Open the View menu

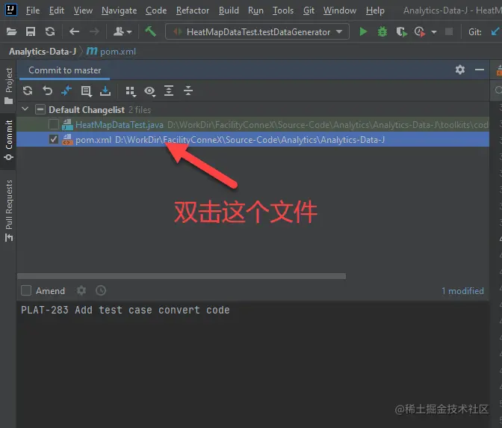pos(83,10)
